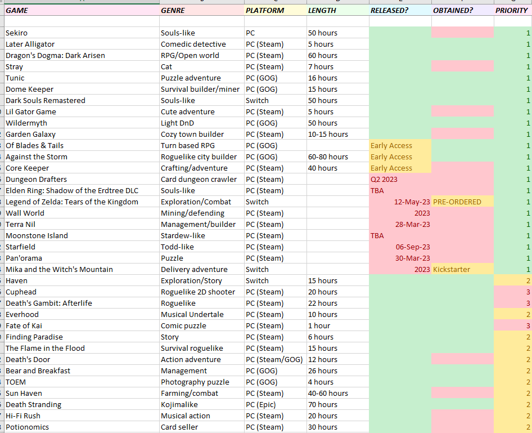The width and height of the screenshot is (532, 433).
Task: Click the Later Alligator game cell
Action: point(82,44)
